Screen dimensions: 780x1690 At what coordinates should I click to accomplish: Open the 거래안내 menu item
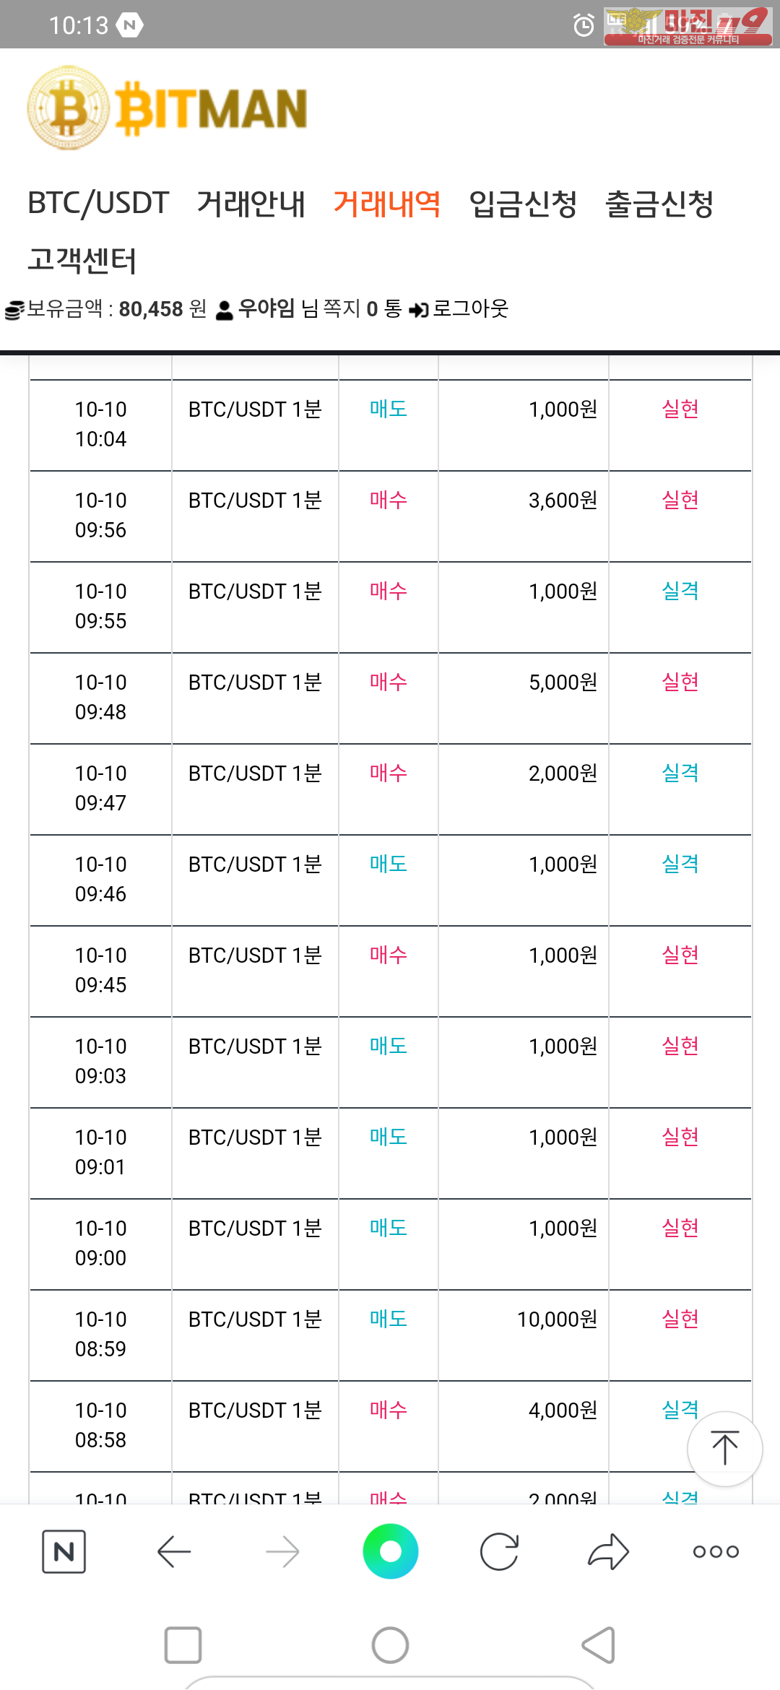(251, 203)
